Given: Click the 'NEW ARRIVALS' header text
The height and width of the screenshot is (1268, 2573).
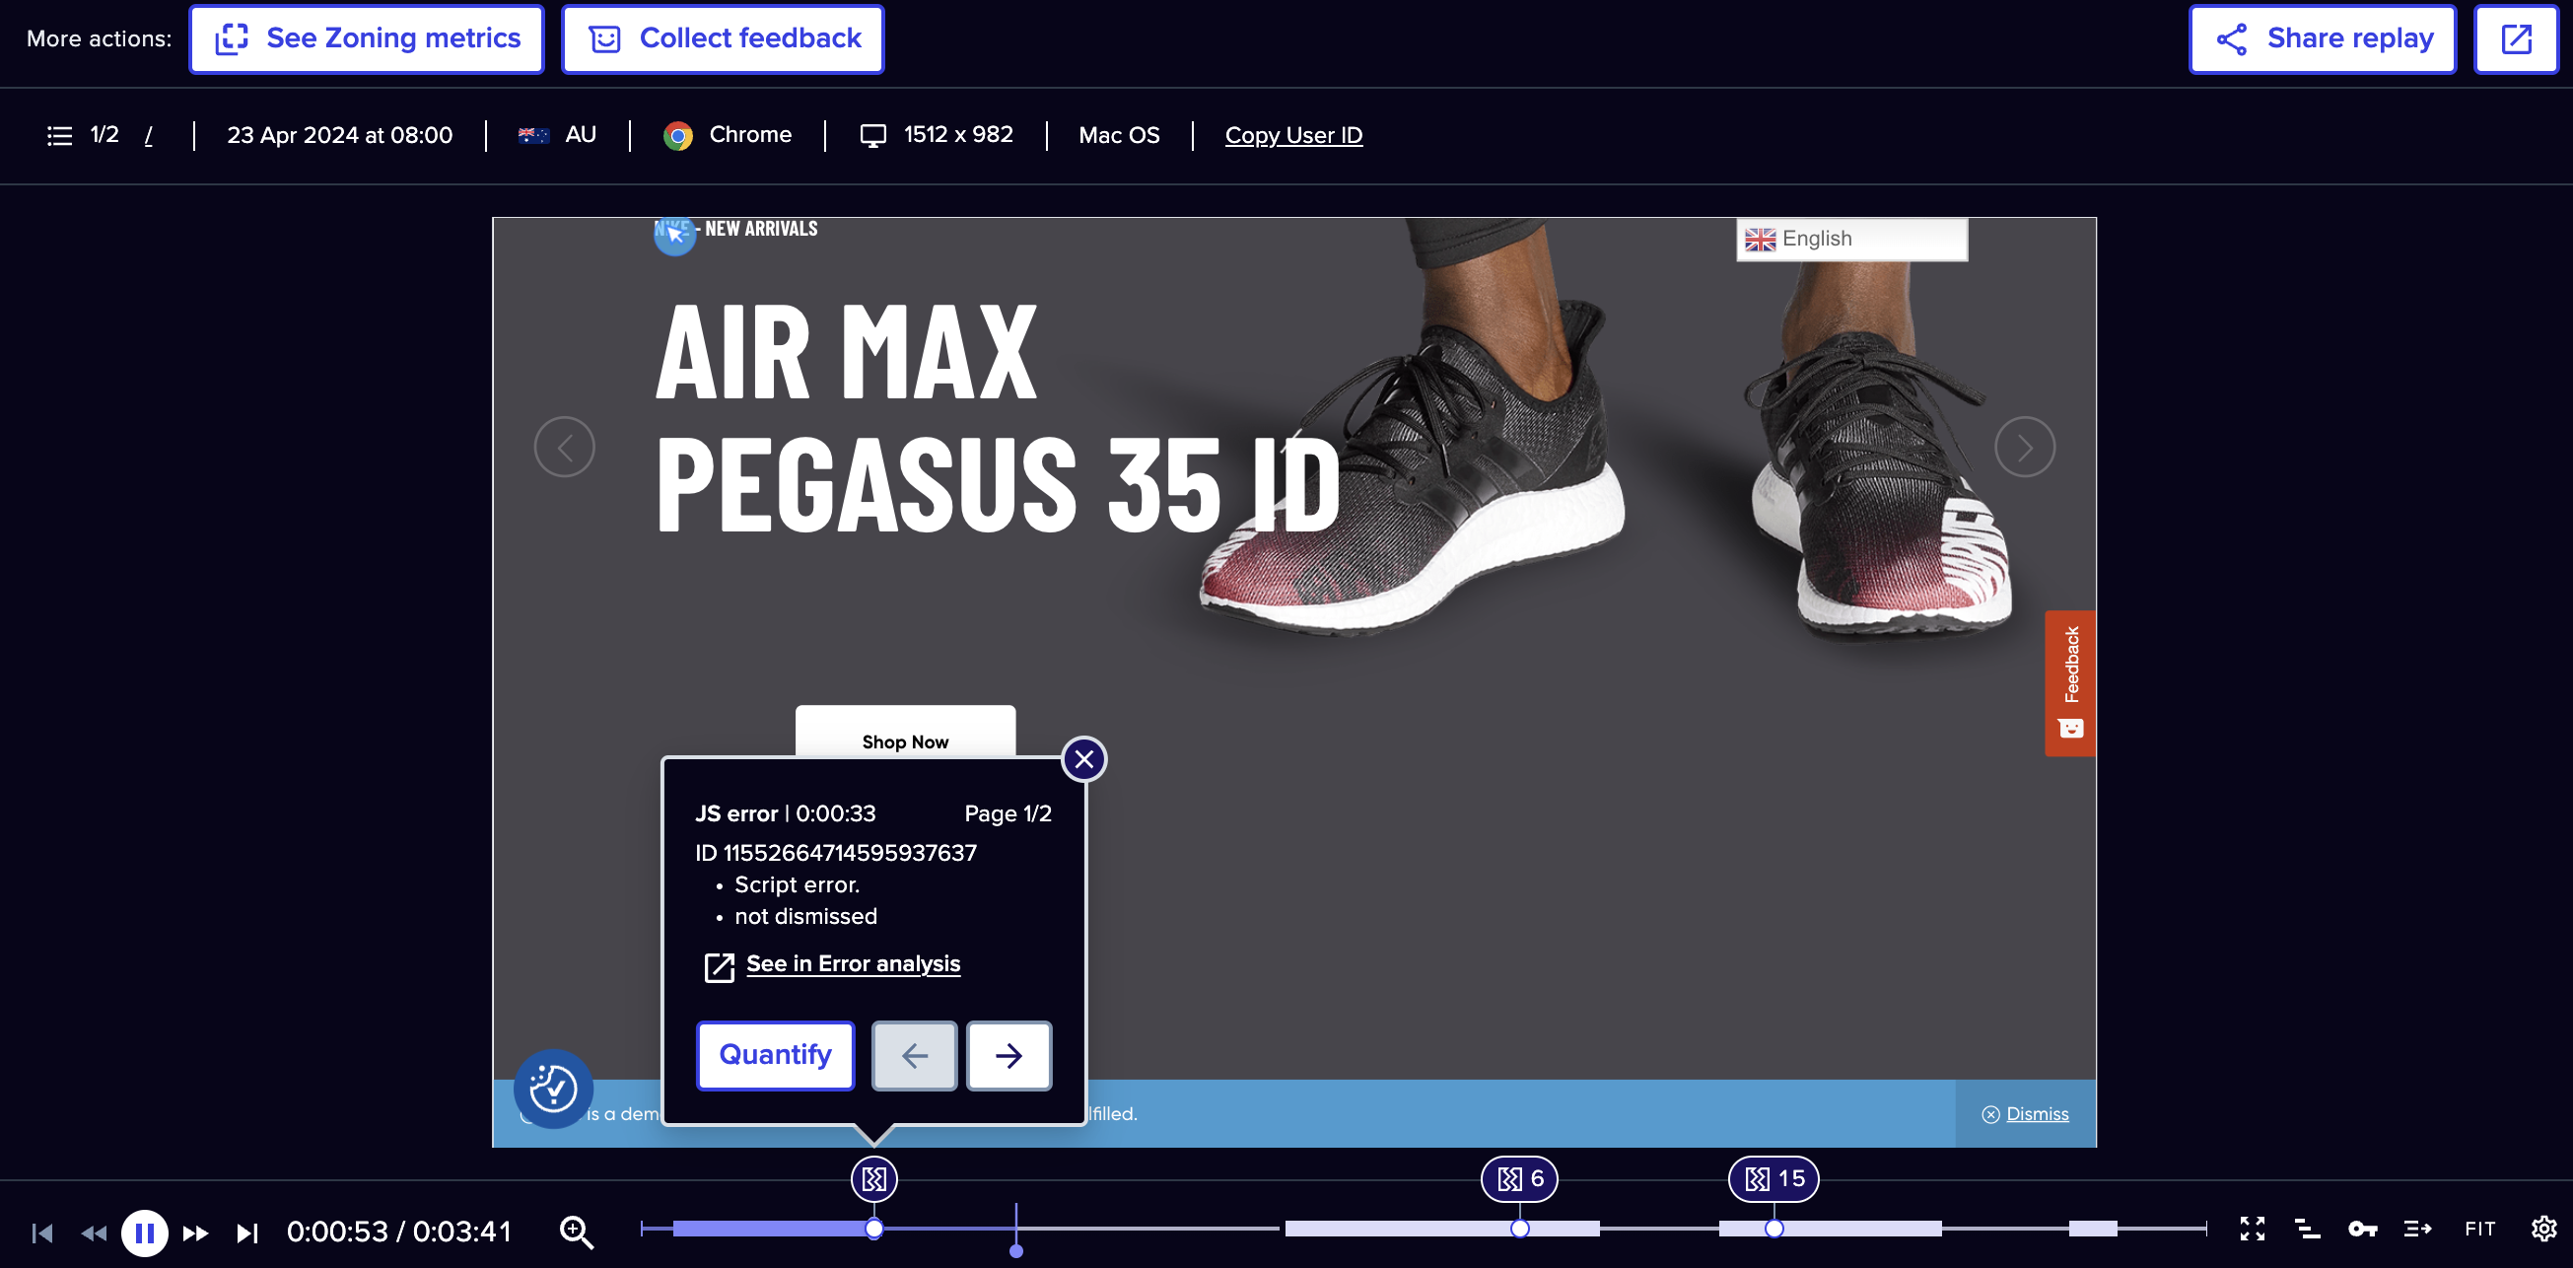Looking at the screenshot, I should pyautogui.click(x=761, y=229).
